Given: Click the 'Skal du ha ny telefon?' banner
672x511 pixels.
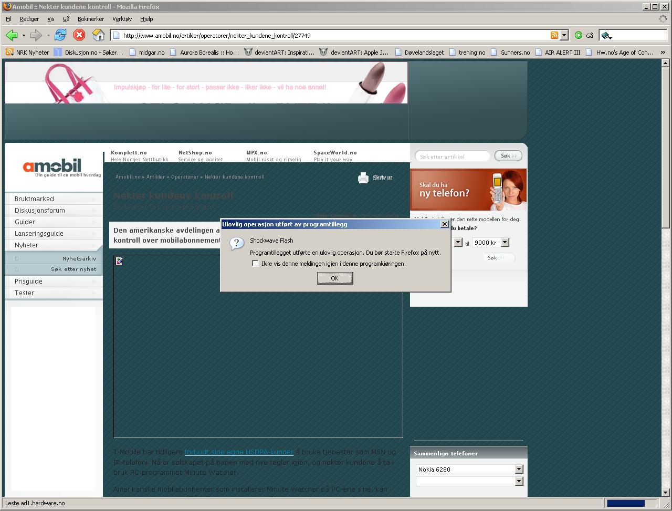Looking at the screenshot, I should (x=468, y=190).
